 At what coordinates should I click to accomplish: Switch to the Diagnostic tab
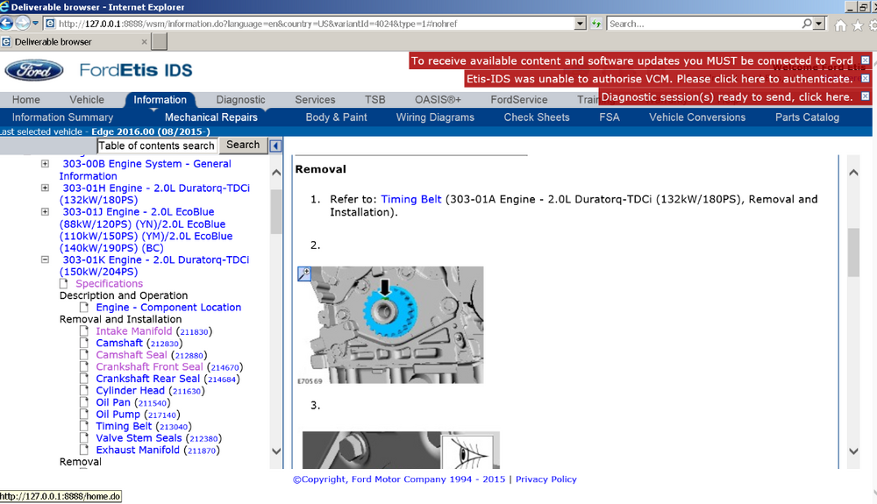[240, 99]
